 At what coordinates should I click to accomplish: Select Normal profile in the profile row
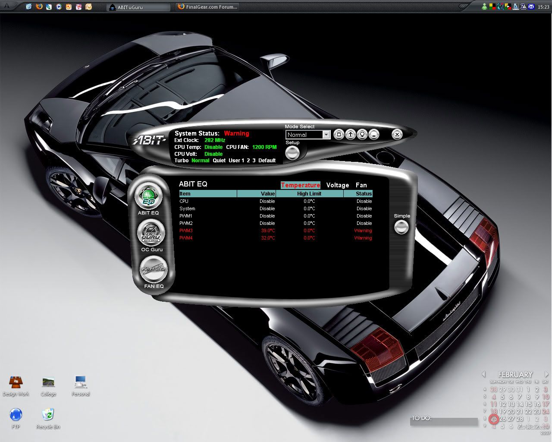click(201, 161)
